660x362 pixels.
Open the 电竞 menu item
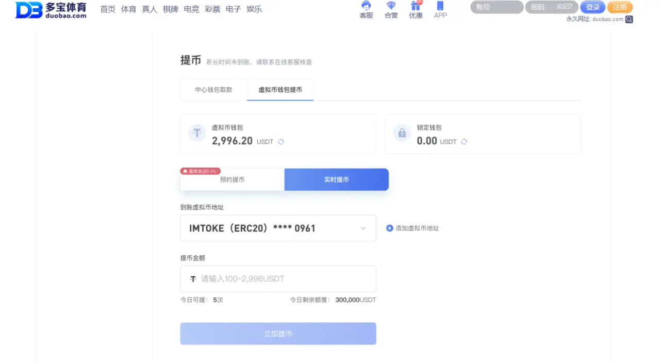pos(191,9)
